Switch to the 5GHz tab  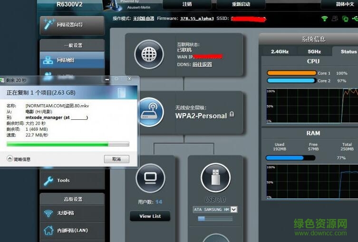(x=314, y=52)
